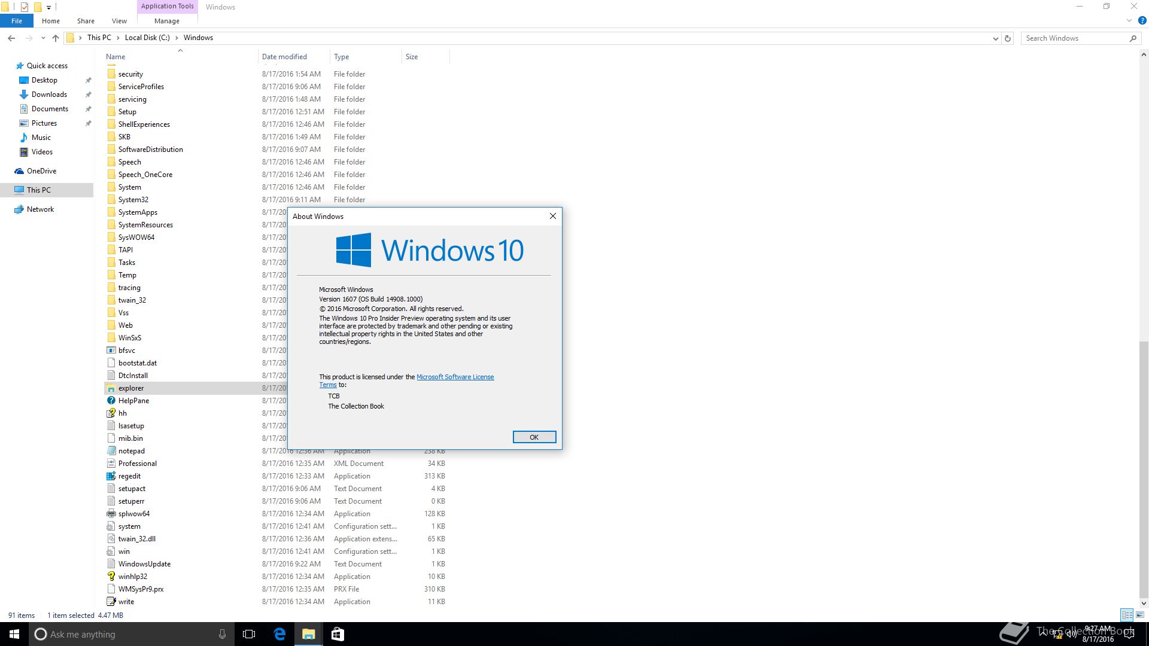Open Videos in navigation pane
The height and width of the screenshot is (646, 1149).
point(42,152)
